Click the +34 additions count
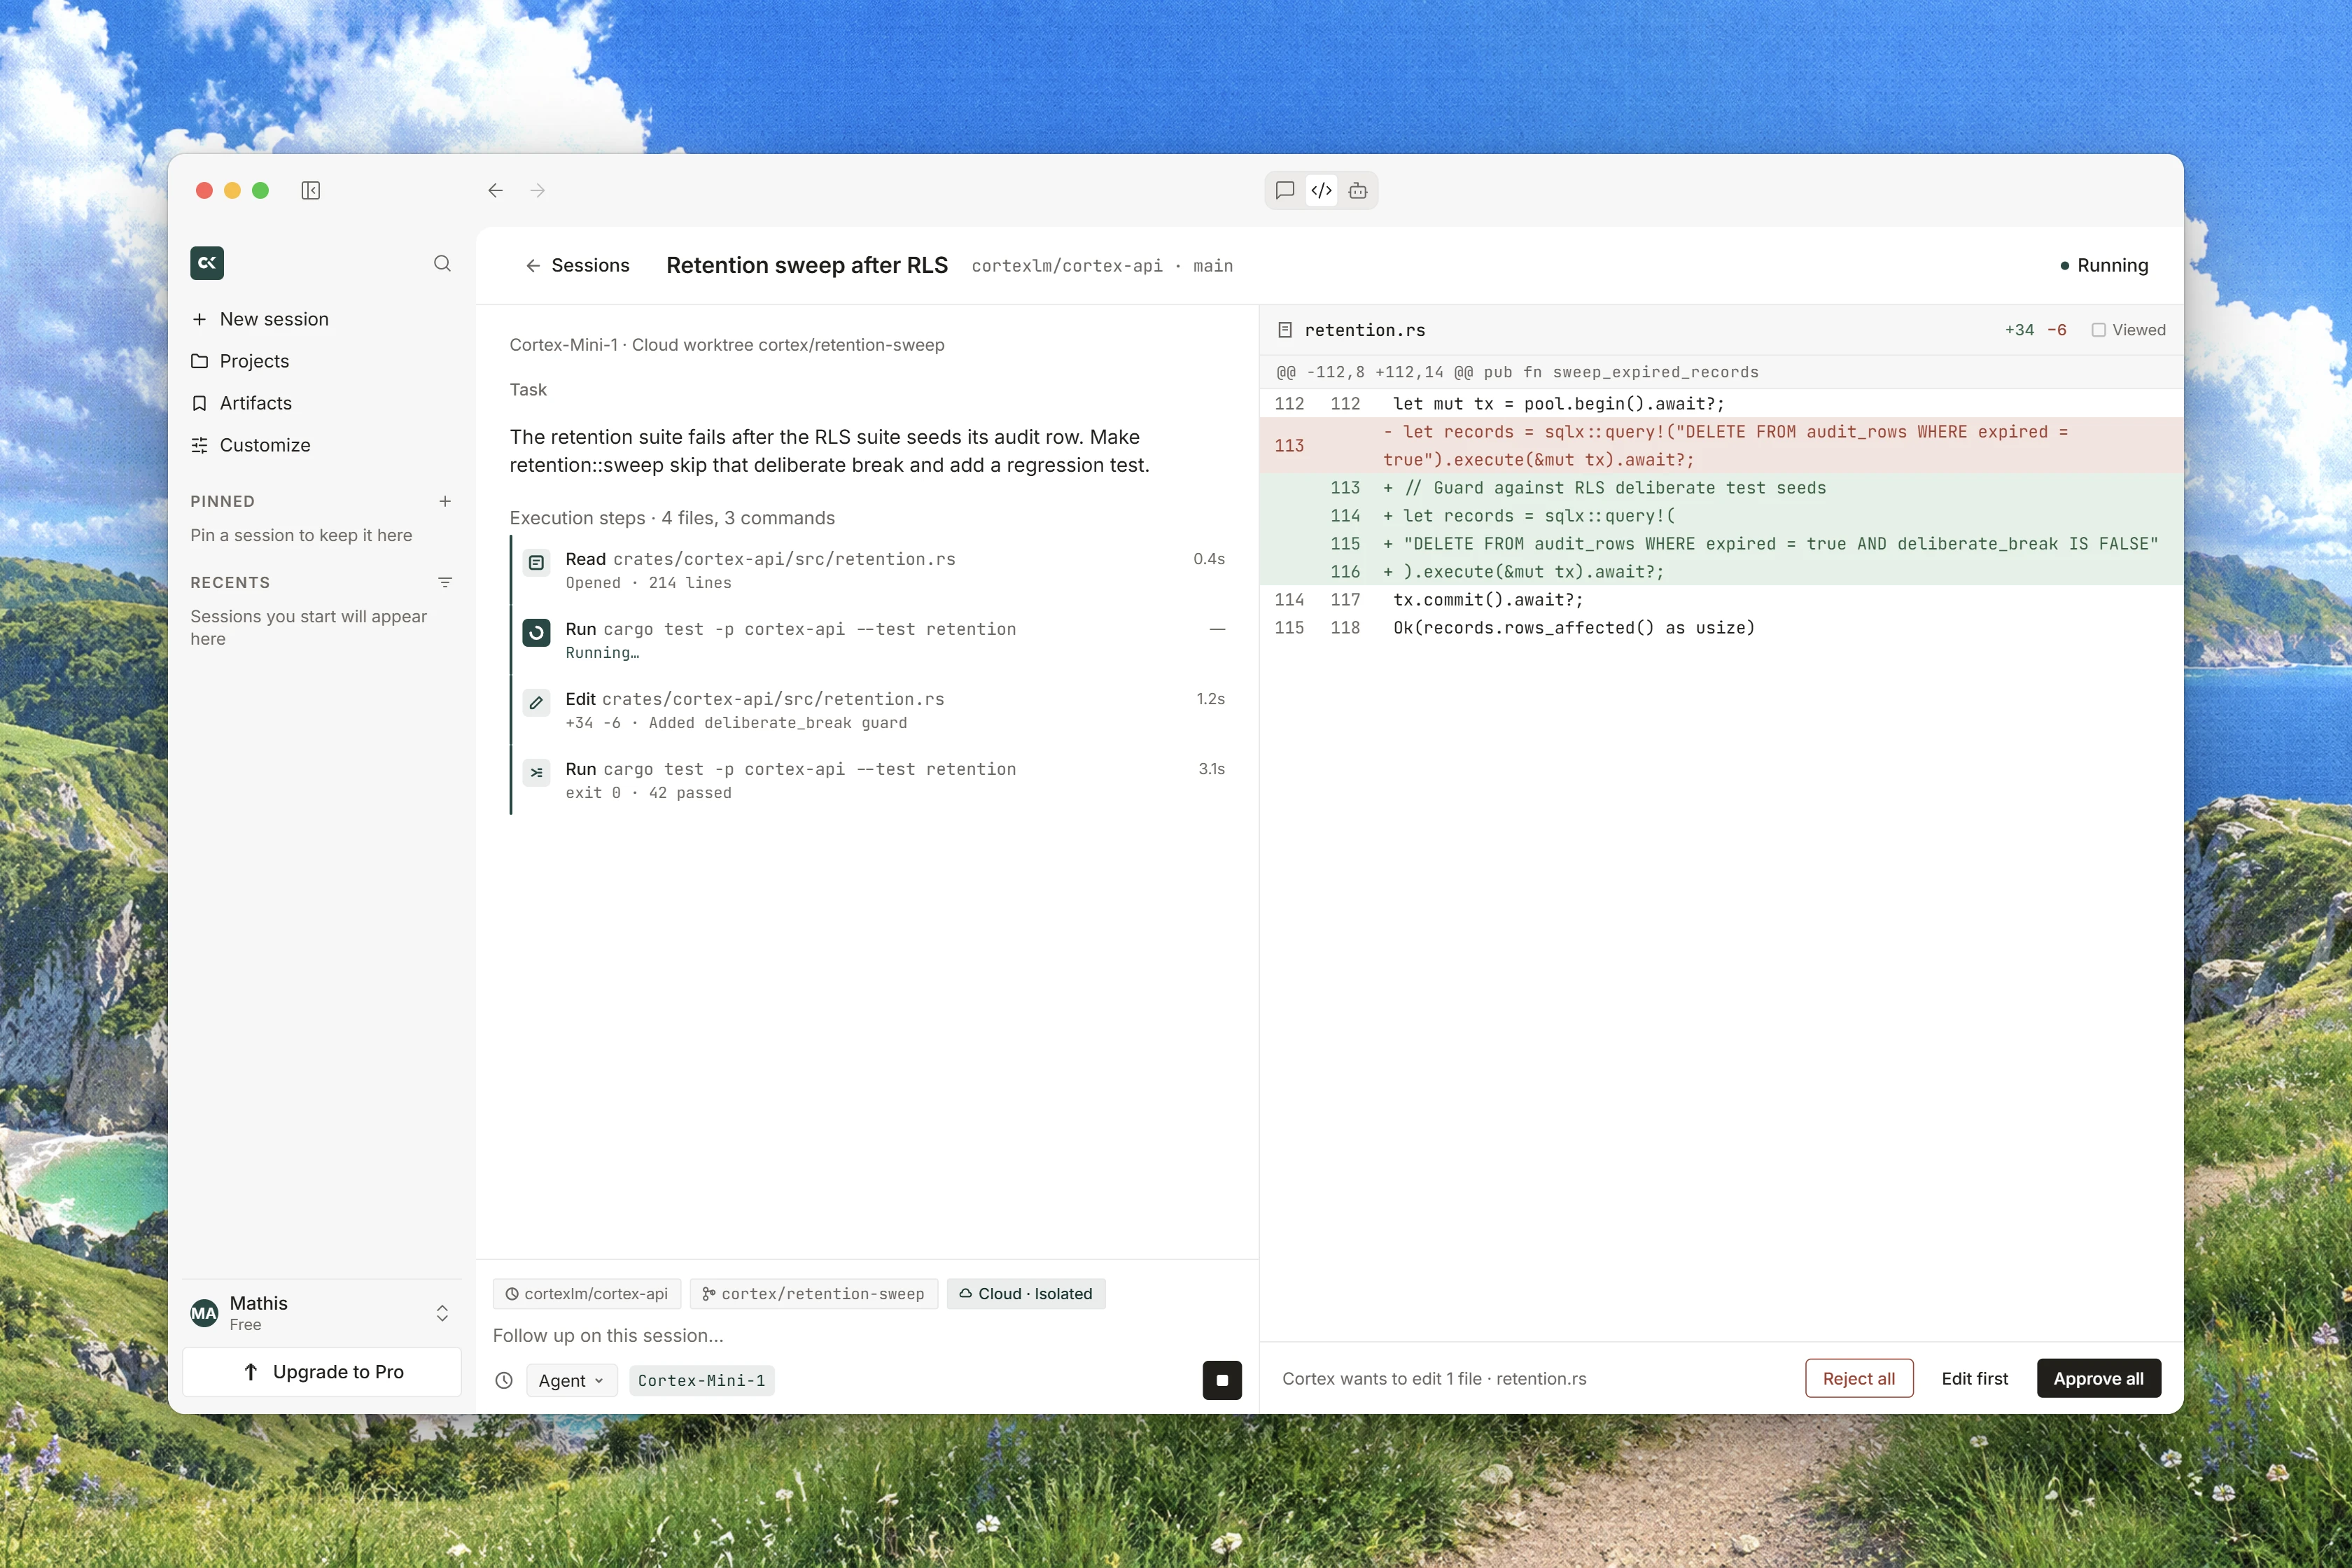Screen dimensions: 2352x1568 tap(2018, 330)
